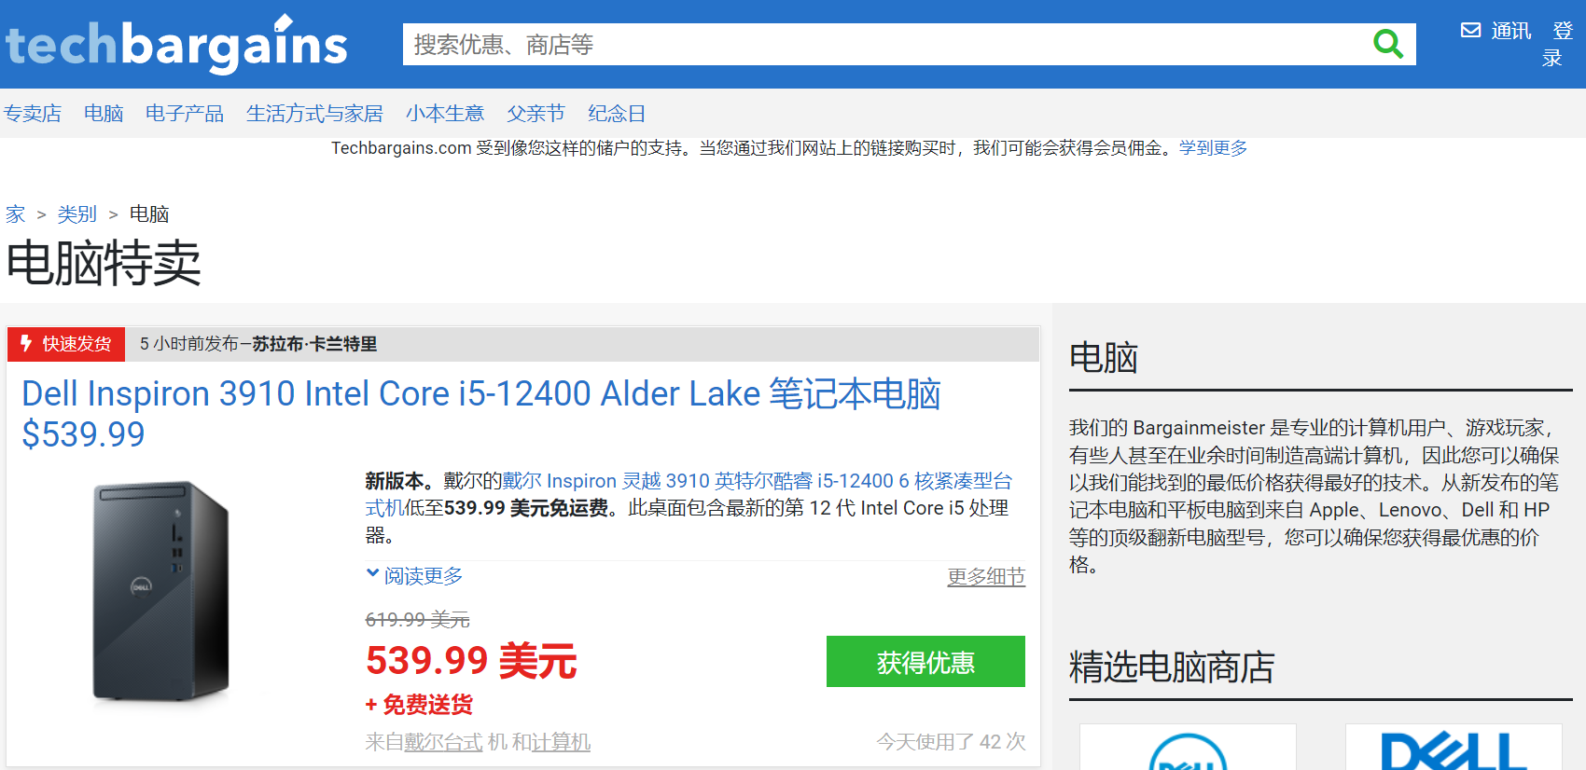The width and height of the screenshot is (1586, 770).
Task: Open the 专卖店 menu item
Action: pos(33,114)
